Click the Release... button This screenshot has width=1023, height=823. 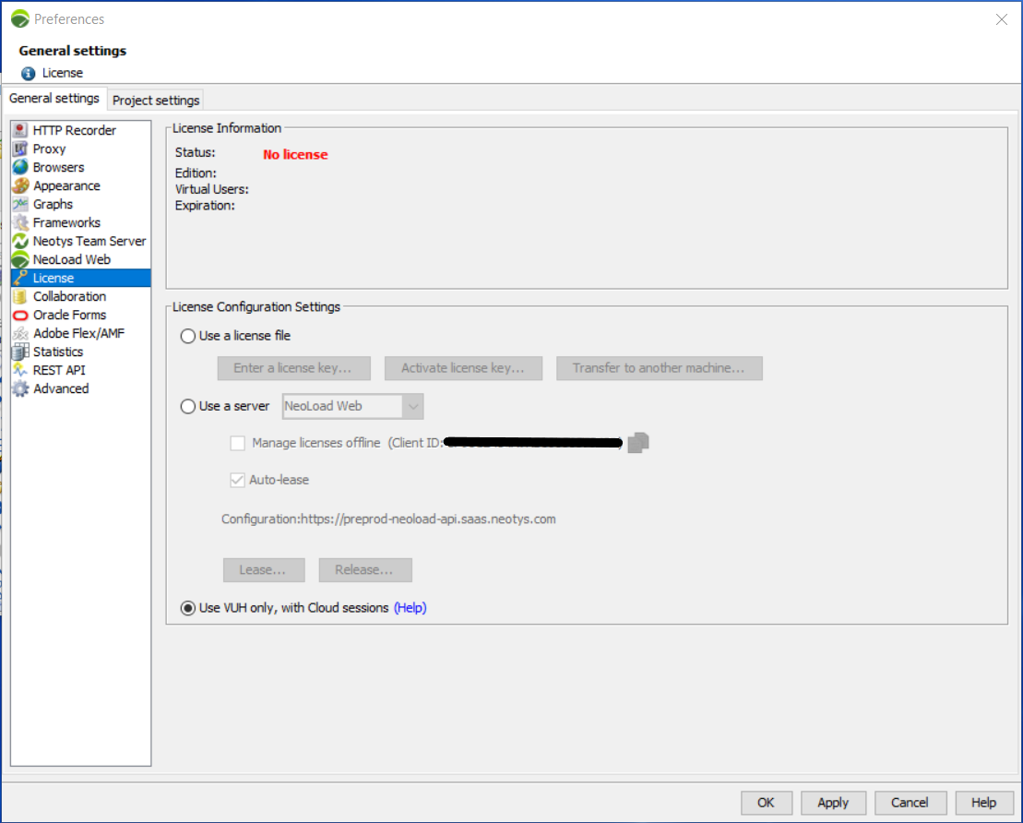coord(365,570)
